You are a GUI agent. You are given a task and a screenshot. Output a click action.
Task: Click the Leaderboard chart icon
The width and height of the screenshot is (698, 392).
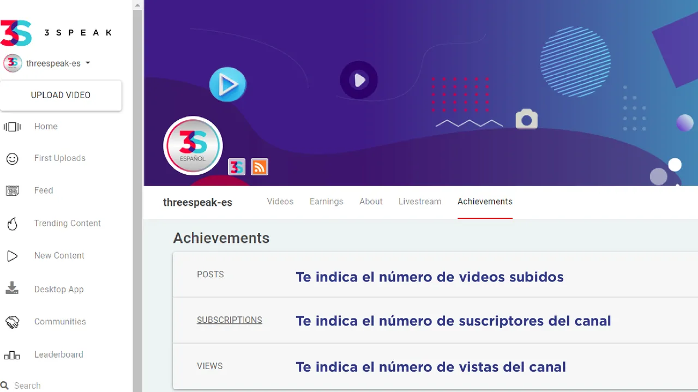coord(12,355)
